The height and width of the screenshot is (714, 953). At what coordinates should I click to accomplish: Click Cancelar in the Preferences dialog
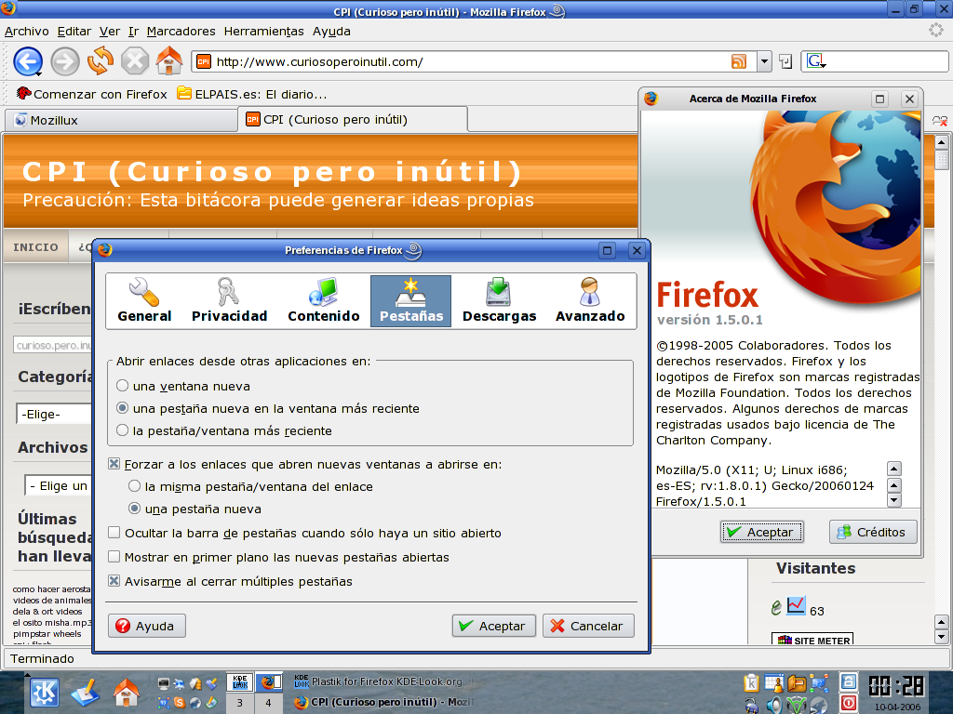click(588, 626)
